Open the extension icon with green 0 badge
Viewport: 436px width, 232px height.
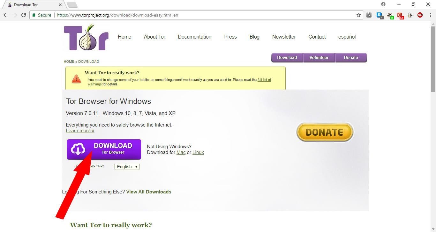pyautogui.click(x=390, y=15)
